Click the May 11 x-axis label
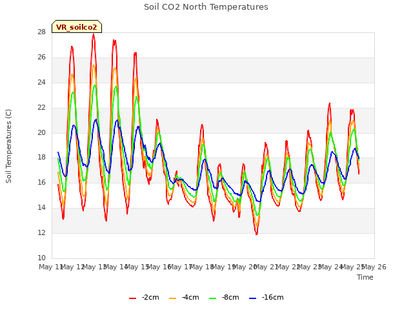The image size is (413, 310). coord(51,267)
